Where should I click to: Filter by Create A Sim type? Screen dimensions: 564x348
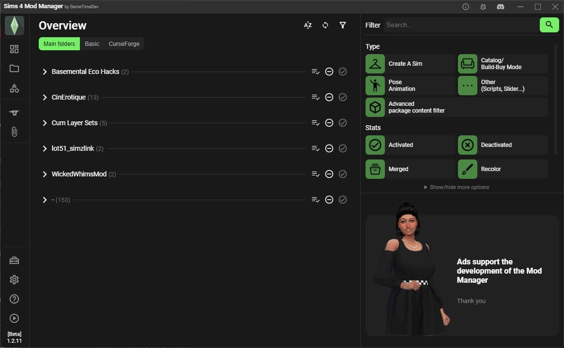tap(410, 64)
